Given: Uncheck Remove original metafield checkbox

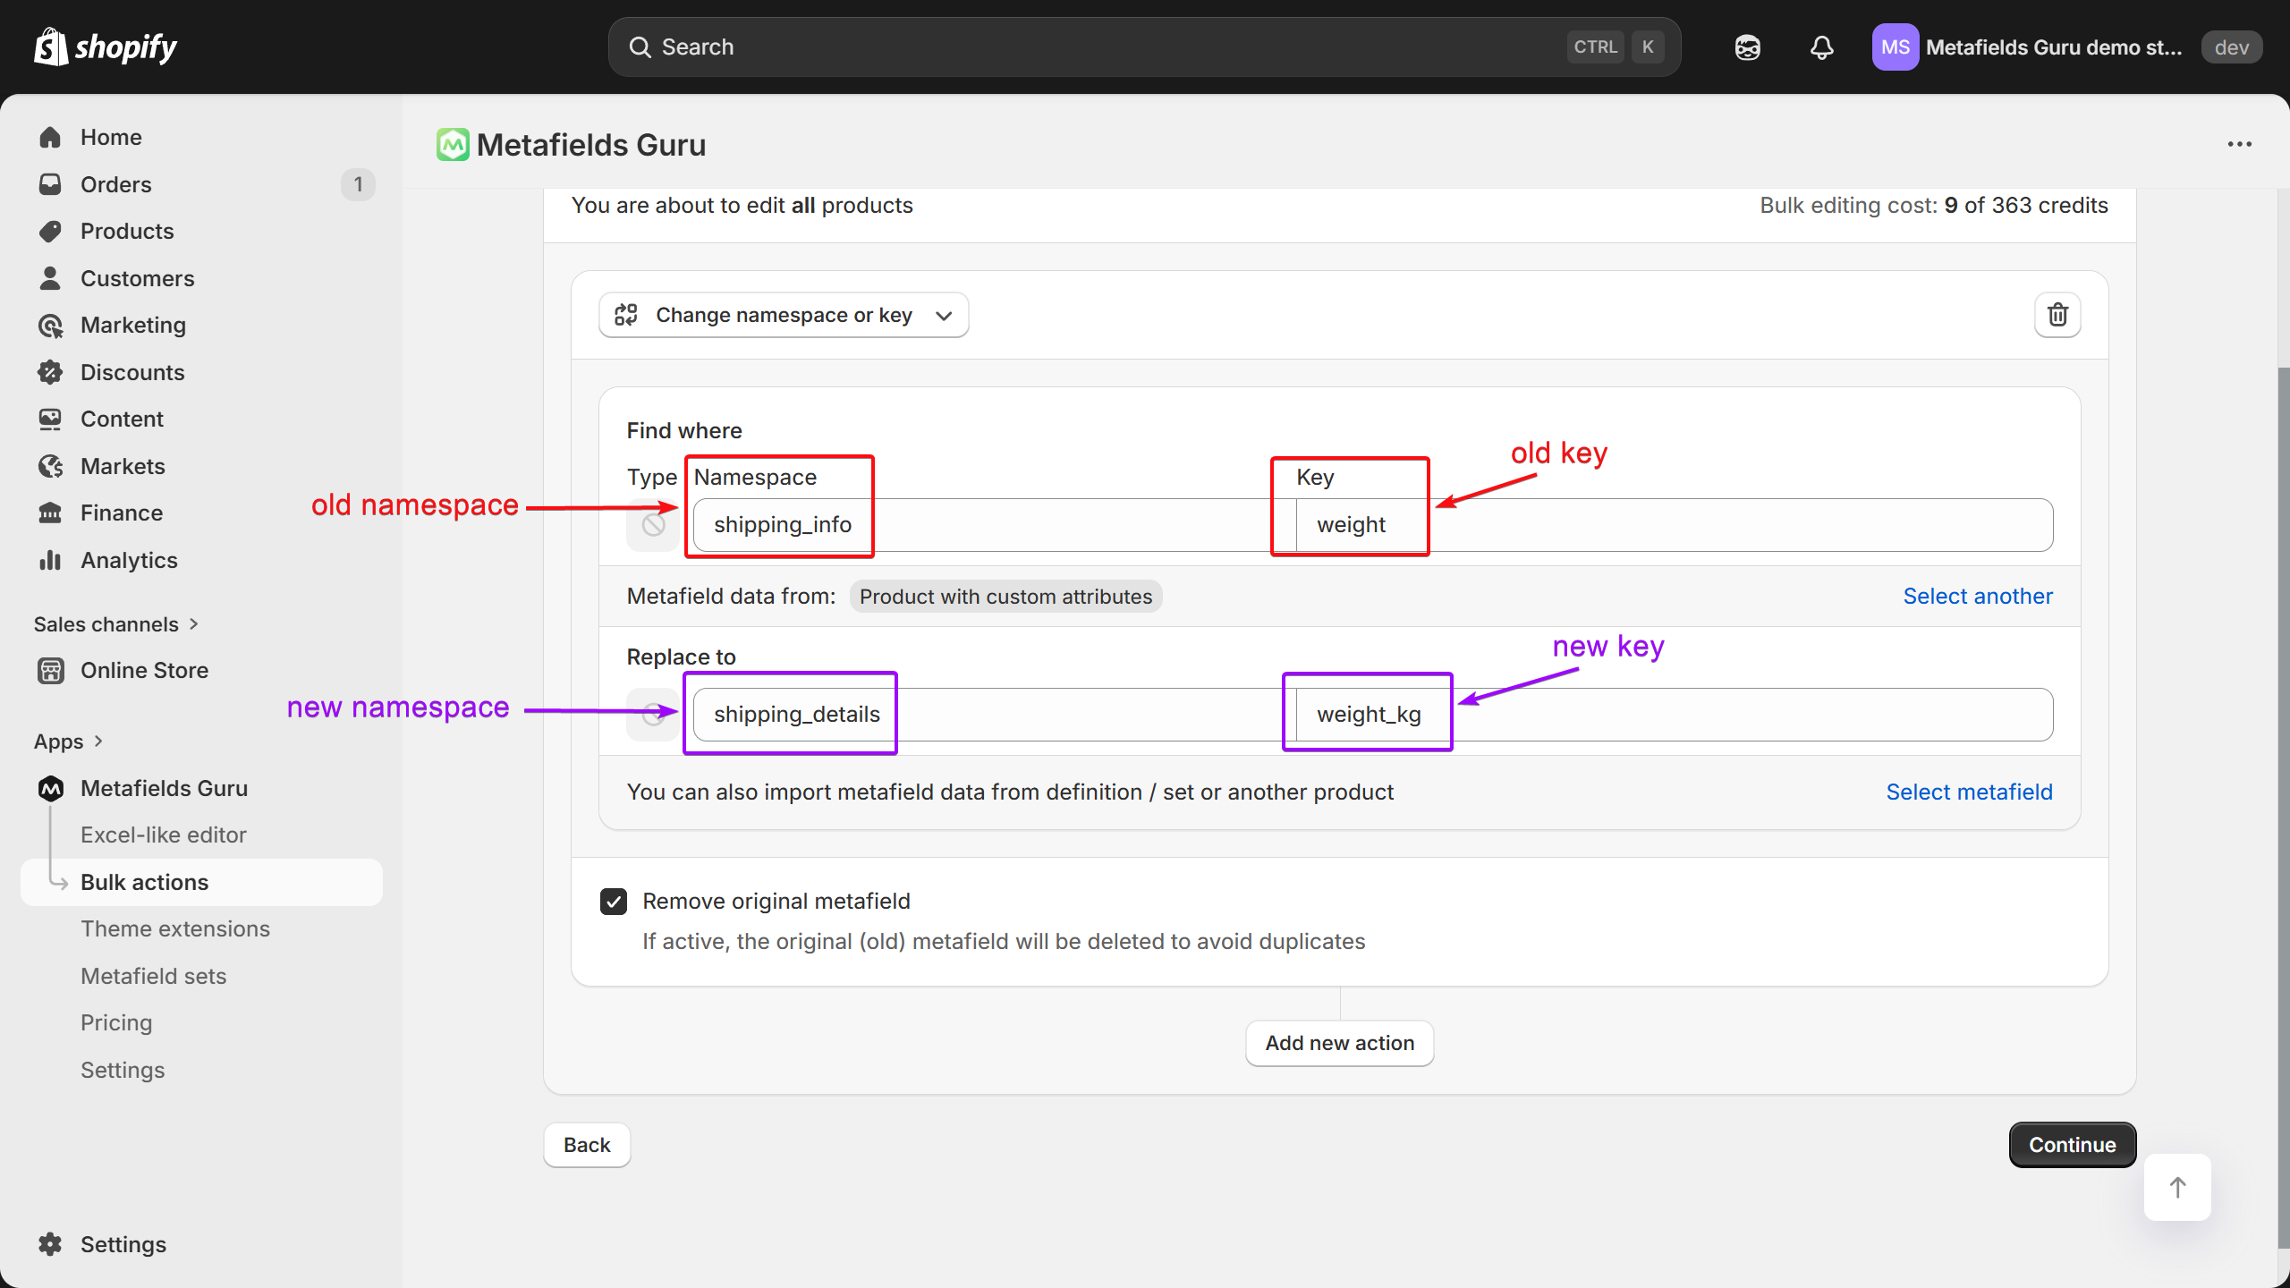Looking at the screenshot, I should (614, 901).
